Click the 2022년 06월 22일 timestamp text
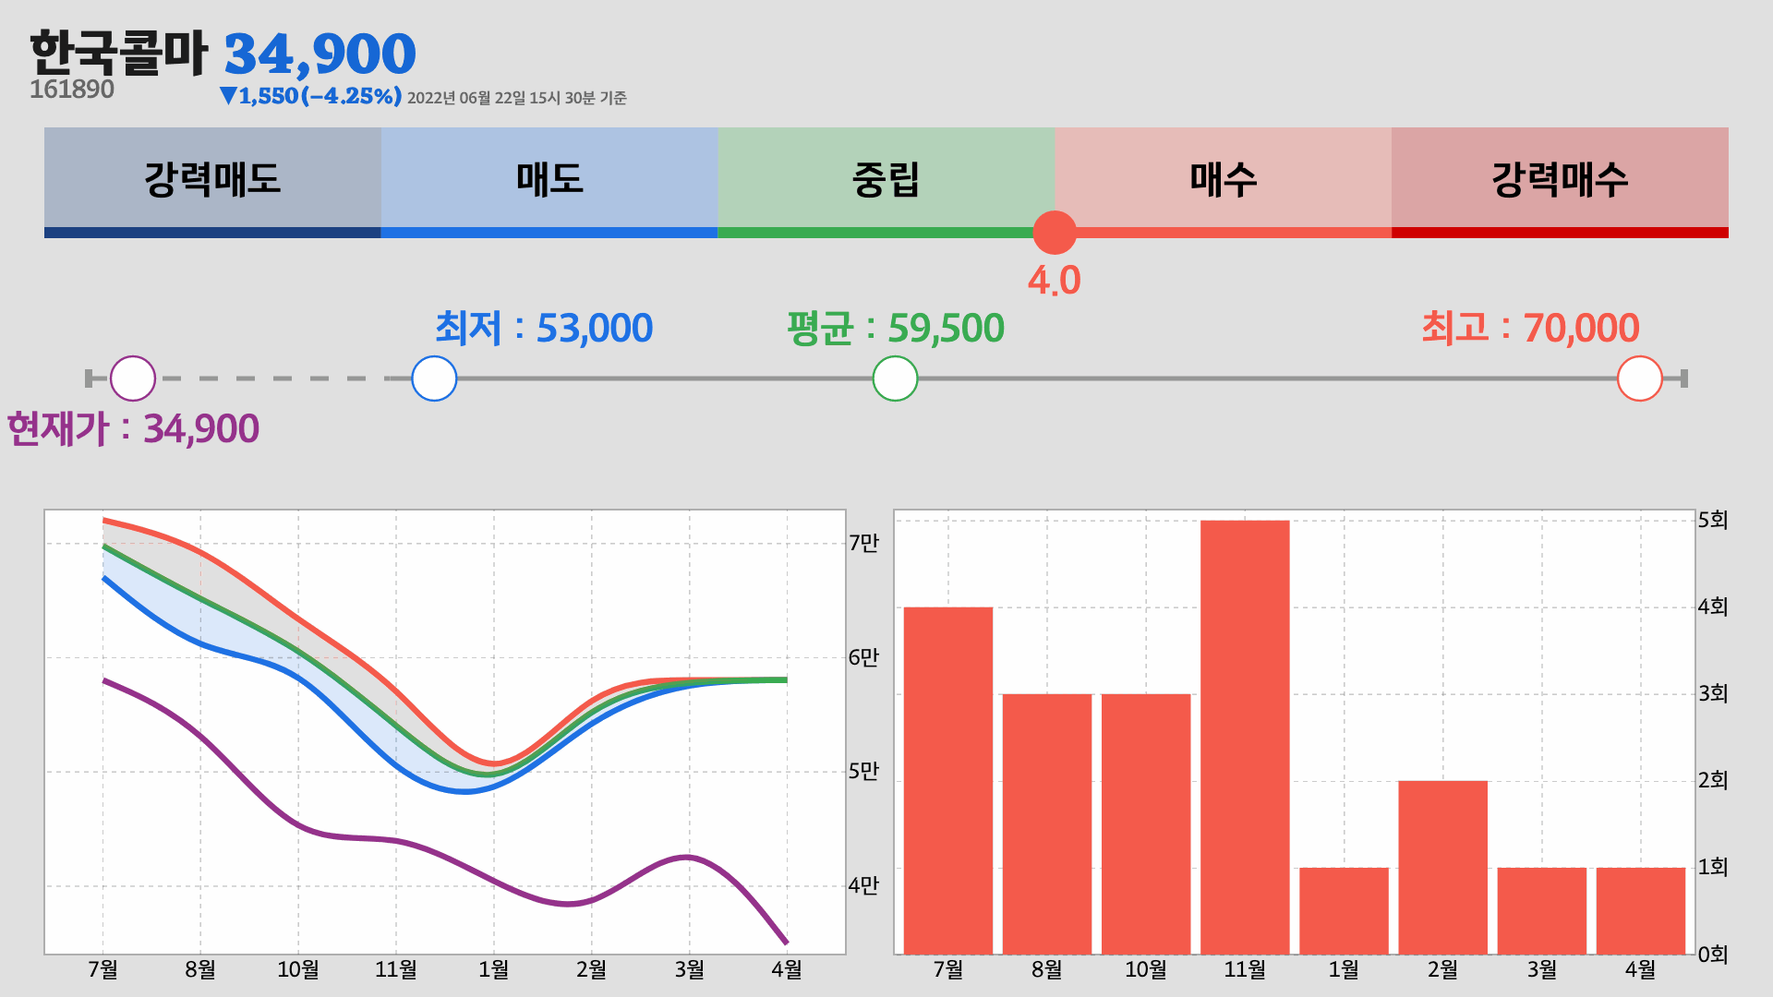1773x997 pixels. click(x=517, y=98)
